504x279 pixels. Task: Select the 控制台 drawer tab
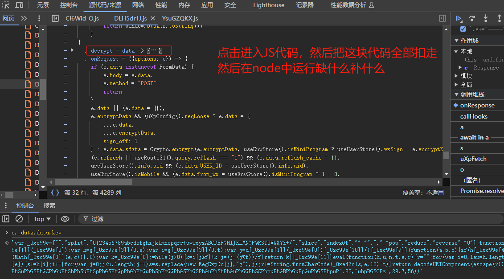(25, 205)
